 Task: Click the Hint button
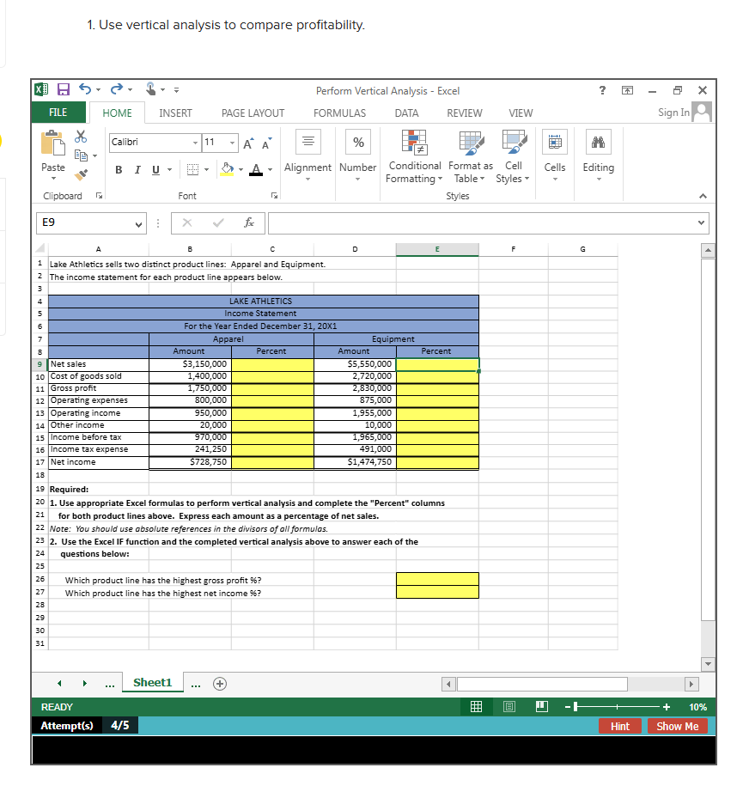coord(619,725)
